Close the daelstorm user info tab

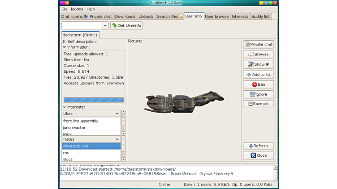click(258, 155)
